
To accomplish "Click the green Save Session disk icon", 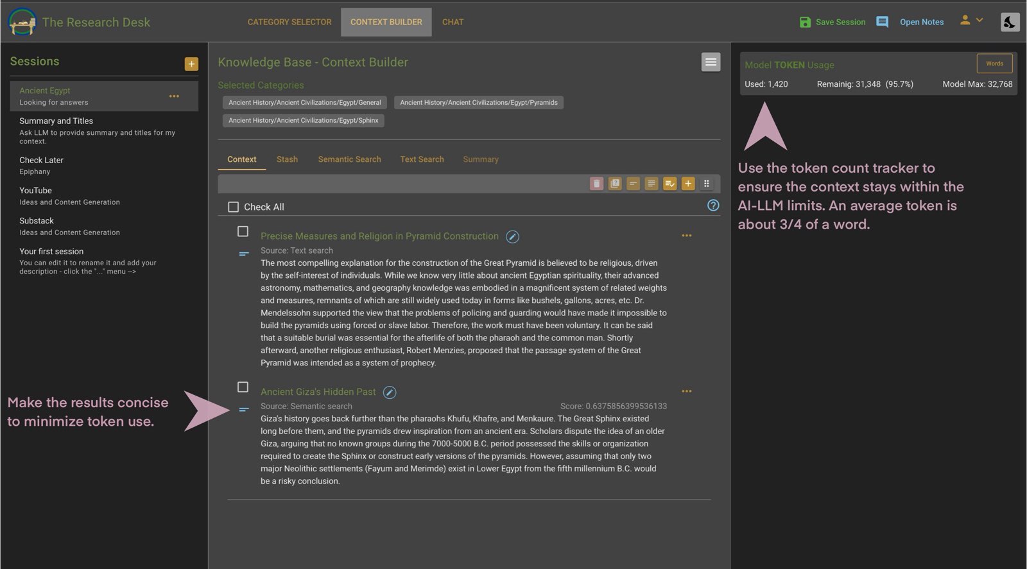I will click(805, 22).
